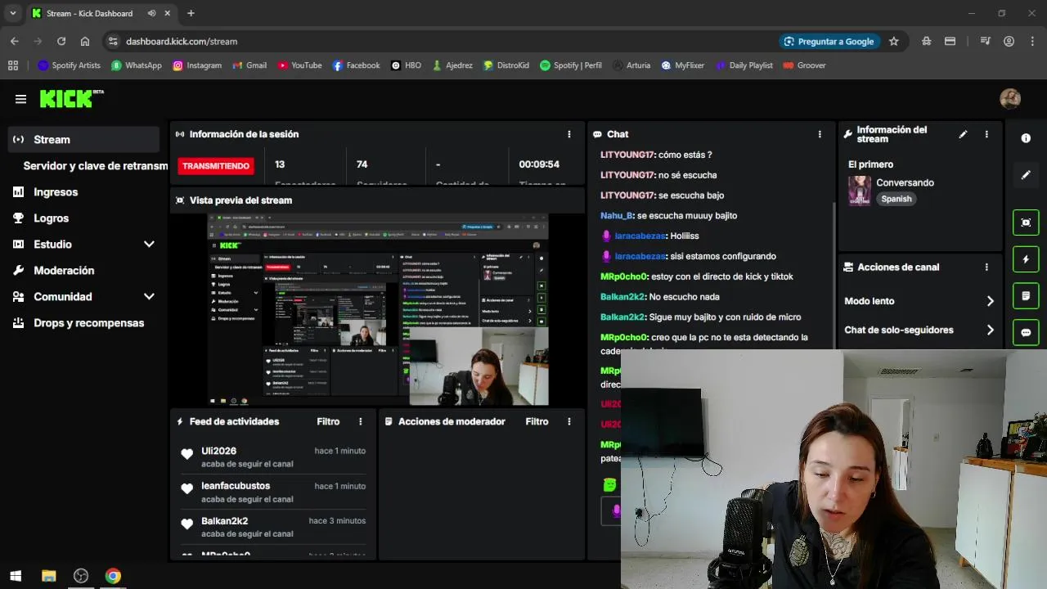
Task: Open the Filtro dropdown in Feed de actividades
Action: [328, 421]
